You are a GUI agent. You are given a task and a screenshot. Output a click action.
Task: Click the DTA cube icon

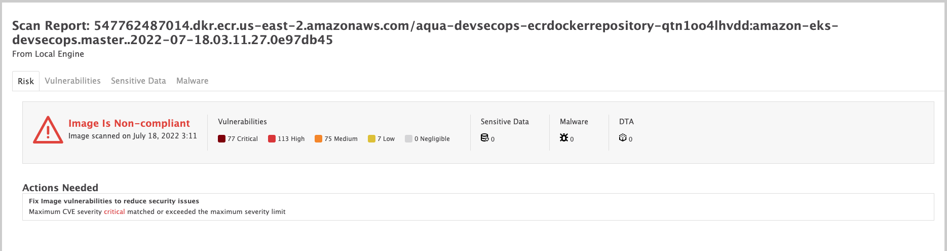click(623, 138)
